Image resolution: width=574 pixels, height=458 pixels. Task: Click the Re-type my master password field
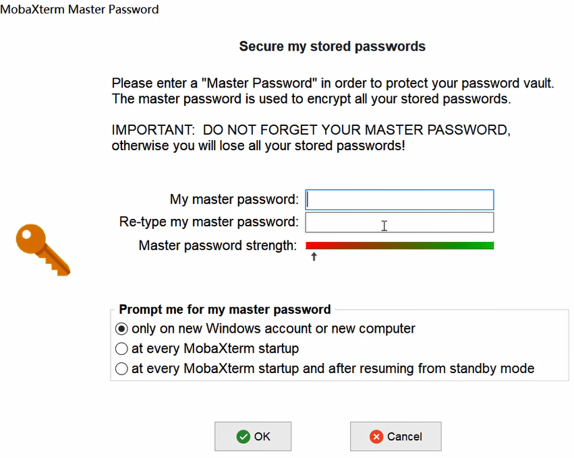(400, 222)
